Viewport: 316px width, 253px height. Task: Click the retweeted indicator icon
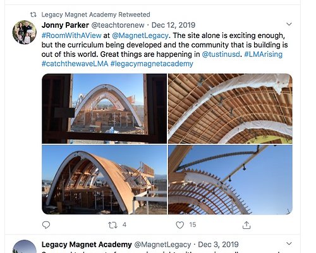click(33, 15)
